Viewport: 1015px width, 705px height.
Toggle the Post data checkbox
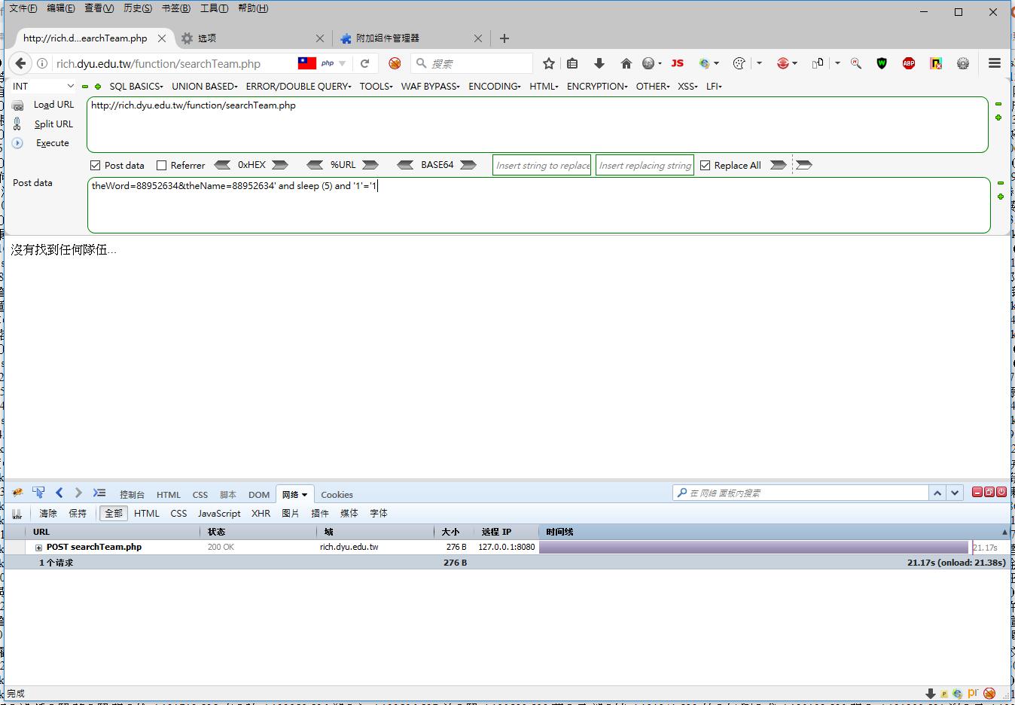pyautogui.click(x=95, y=165)
